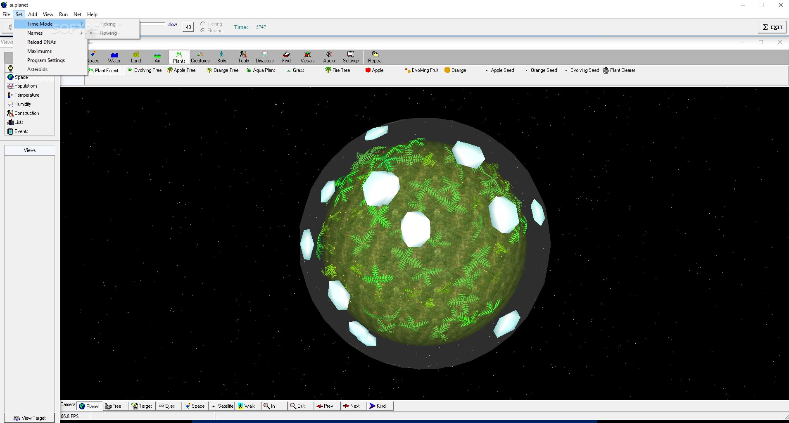Choose Flowing in Time Mode submenu
Viewport: 789px width, 423px height.
112,33
